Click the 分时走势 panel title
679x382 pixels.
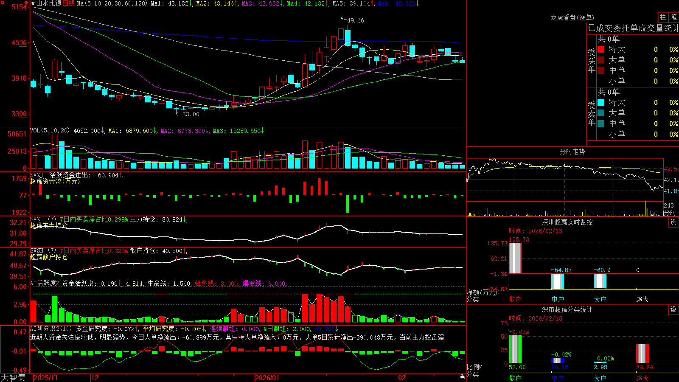click(572, 152)
